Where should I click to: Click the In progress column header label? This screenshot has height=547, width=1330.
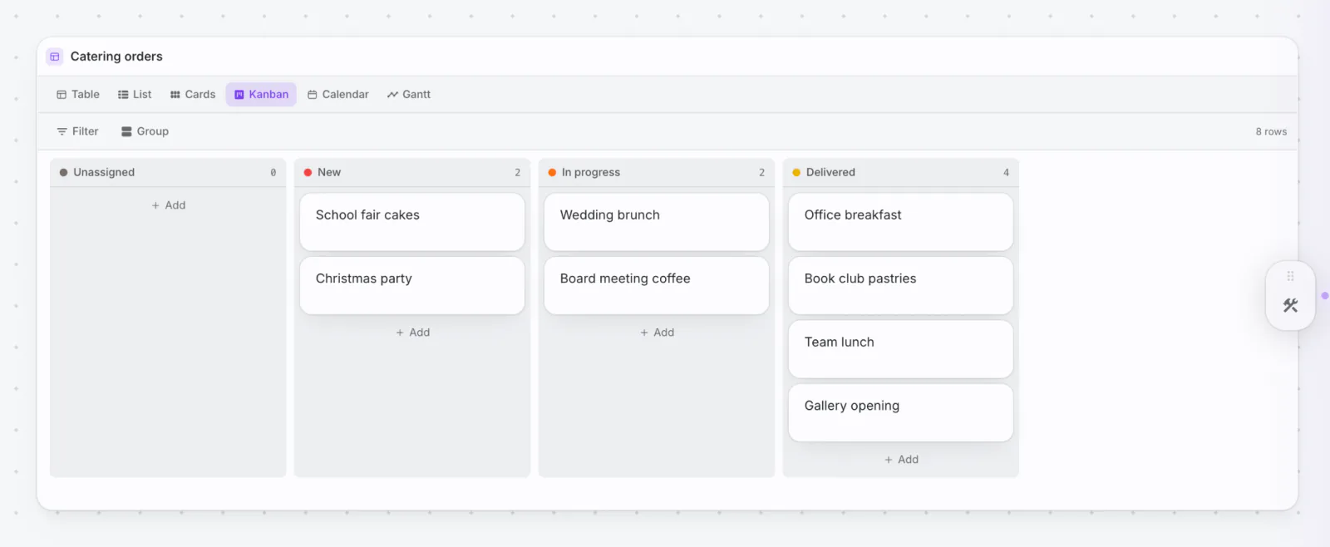pos(591,172)
